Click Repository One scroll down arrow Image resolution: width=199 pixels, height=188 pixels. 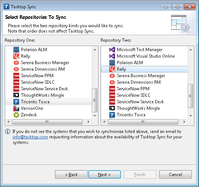click(x=95, y=116)
